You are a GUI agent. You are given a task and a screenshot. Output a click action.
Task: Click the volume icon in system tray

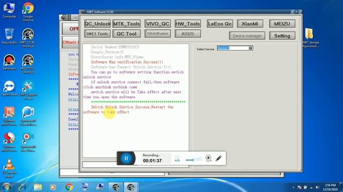pos(317,187)
